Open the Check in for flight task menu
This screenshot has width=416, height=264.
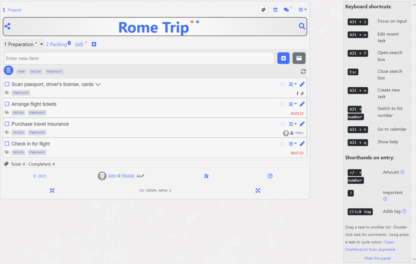coord(292,144)
